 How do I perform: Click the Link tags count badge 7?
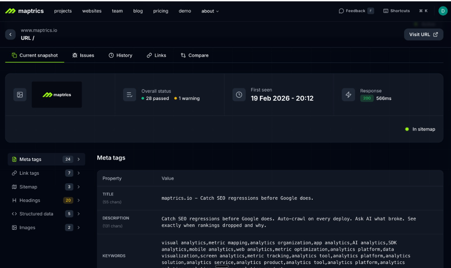point(69,173)
